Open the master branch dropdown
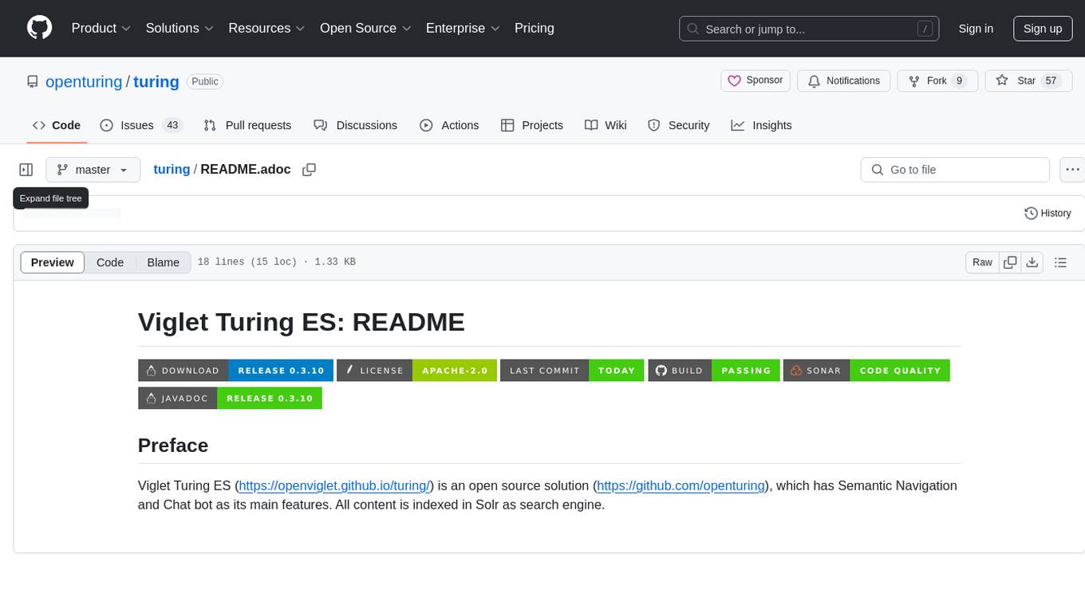Viewport: 1085px width, 609px height. 93,170
